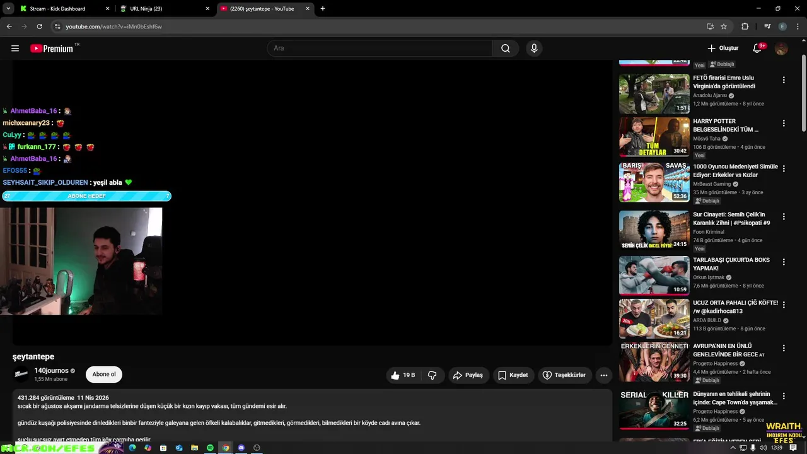Open YouTube notifications bell
The image size is (807, 454).
pos(758,49)
